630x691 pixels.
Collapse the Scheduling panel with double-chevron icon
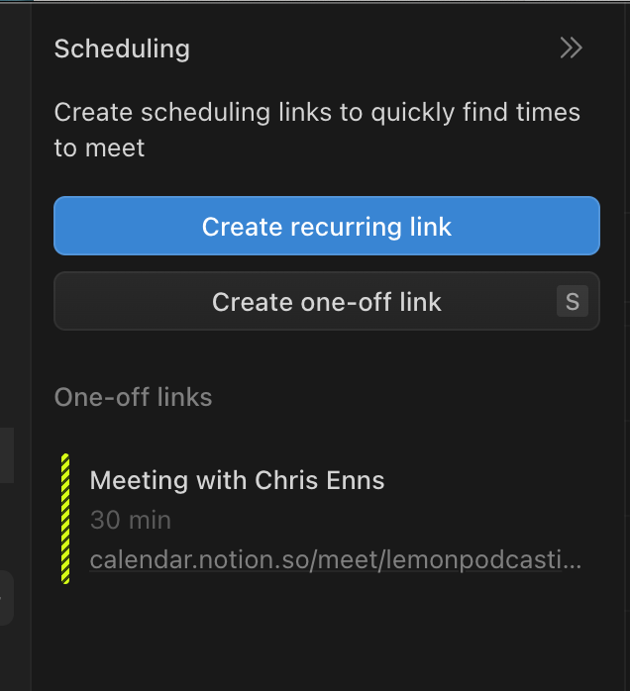571,49
